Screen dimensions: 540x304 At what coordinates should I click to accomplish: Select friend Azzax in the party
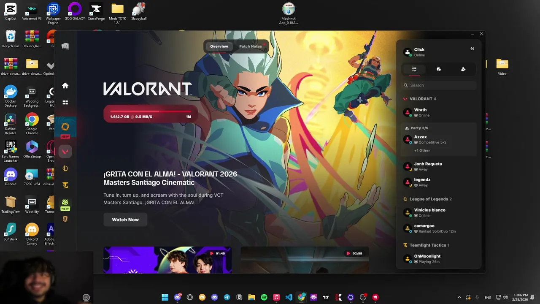439,139
